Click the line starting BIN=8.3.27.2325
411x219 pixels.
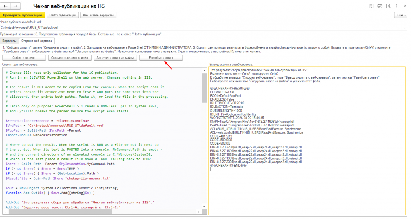[256, 162]
